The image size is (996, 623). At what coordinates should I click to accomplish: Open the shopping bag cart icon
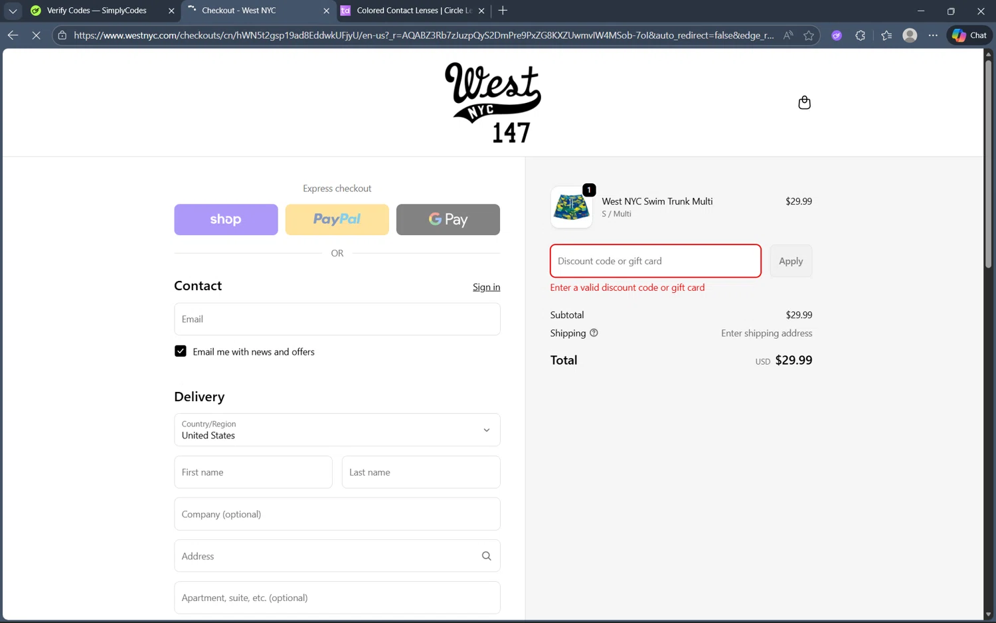(x=804, y=102)
